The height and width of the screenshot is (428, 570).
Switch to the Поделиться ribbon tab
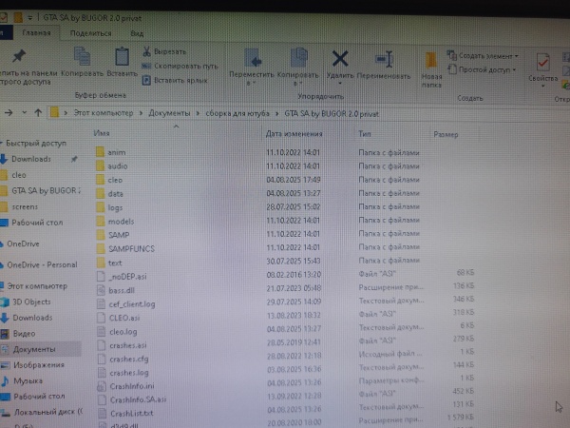coord(90,33)
